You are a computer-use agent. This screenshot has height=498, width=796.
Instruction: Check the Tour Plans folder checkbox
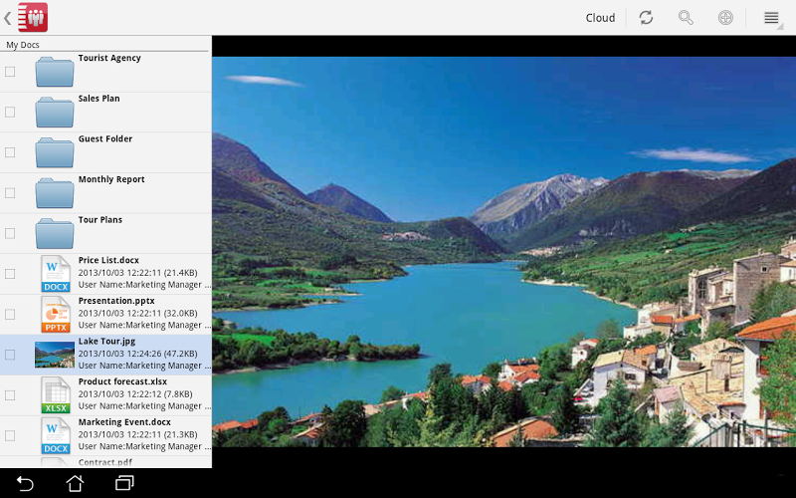(x=10, y=233)
